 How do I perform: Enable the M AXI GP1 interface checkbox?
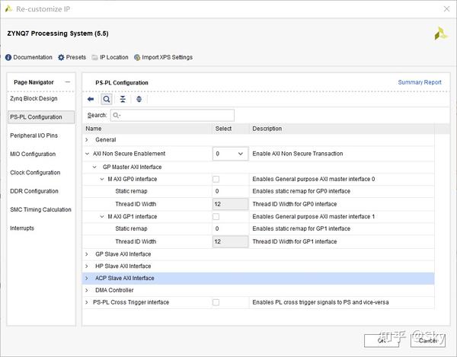(216, 216)
